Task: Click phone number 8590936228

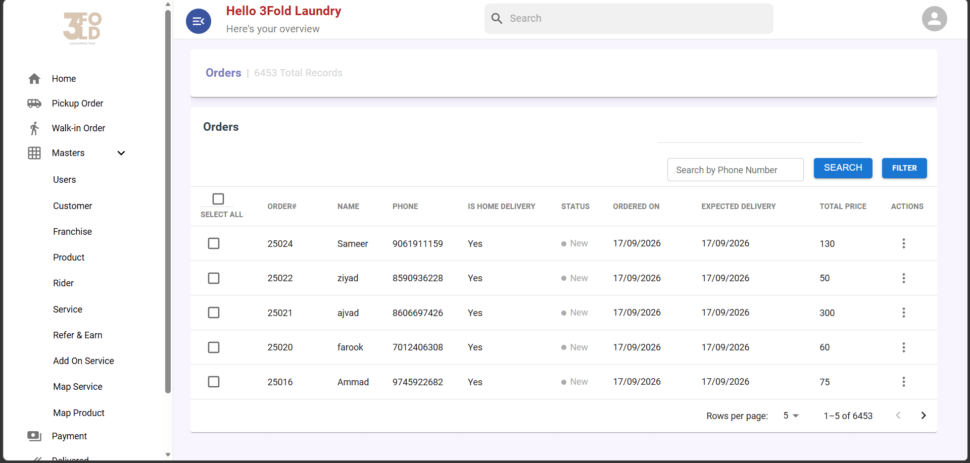Action: (418, 278)
